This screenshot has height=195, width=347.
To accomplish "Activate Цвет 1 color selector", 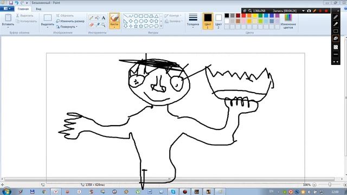I will tap(208, 21).
